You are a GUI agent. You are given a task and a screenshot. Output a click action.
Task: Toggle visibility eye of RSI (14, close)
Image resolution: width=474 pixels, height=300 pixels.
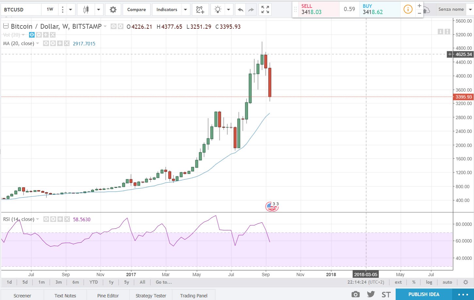click(46, 219)
